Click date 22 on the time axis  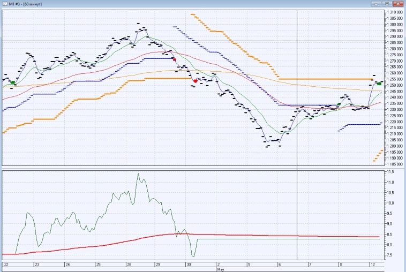[x=6, y=265]
